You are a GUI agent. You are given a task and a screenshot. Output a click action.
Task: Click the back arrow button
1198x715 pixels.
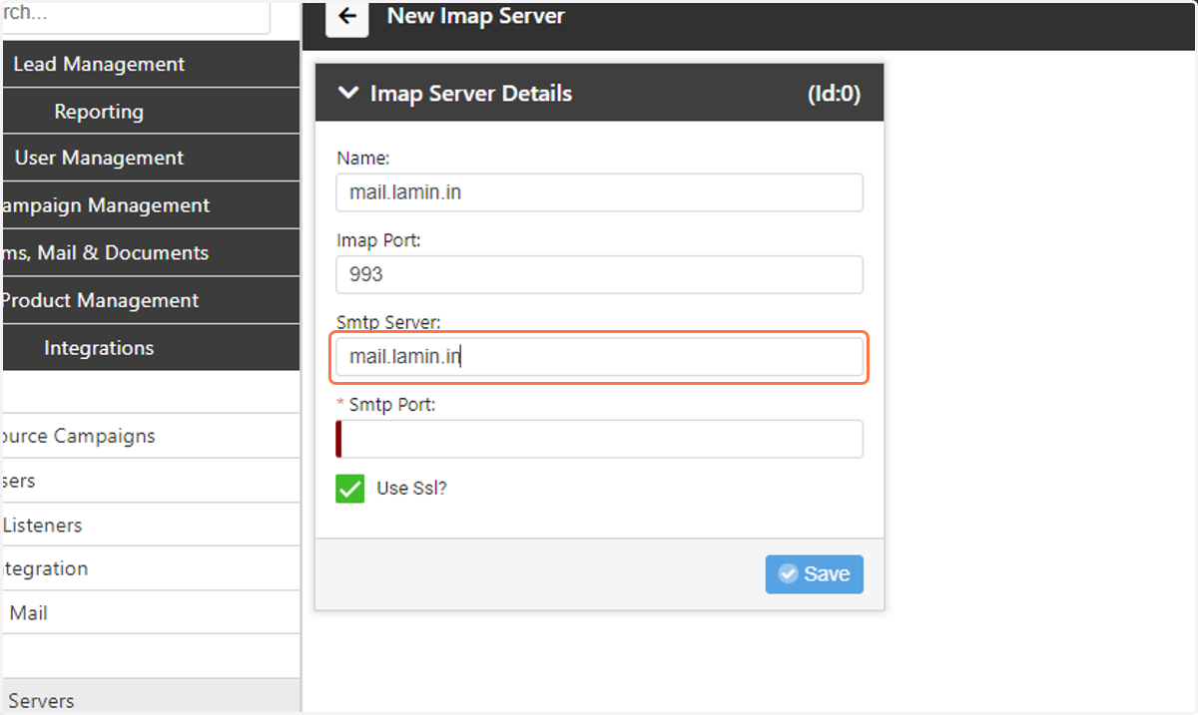point(347,17)
